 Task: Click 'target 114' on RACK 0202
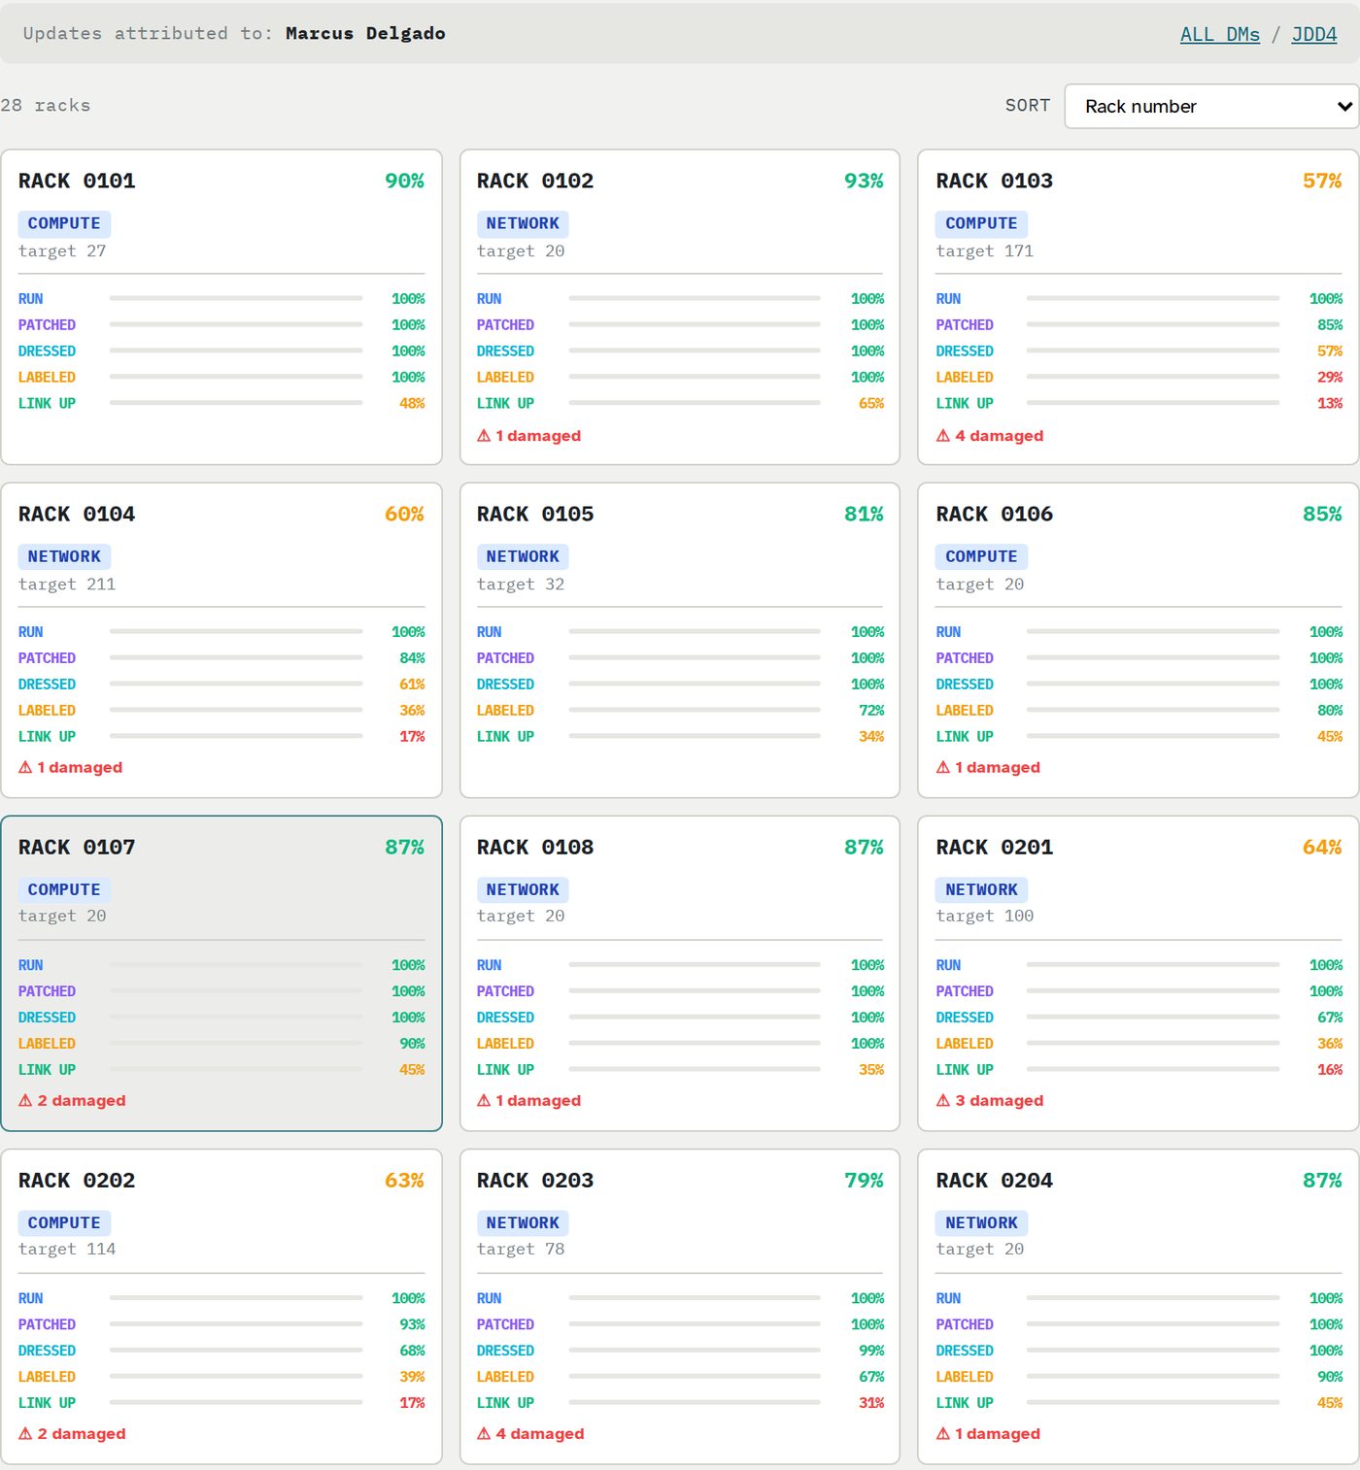click(67, 1249)
